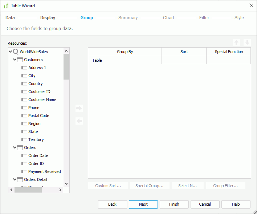Select the Country field icon

click(x=24, y=84)
